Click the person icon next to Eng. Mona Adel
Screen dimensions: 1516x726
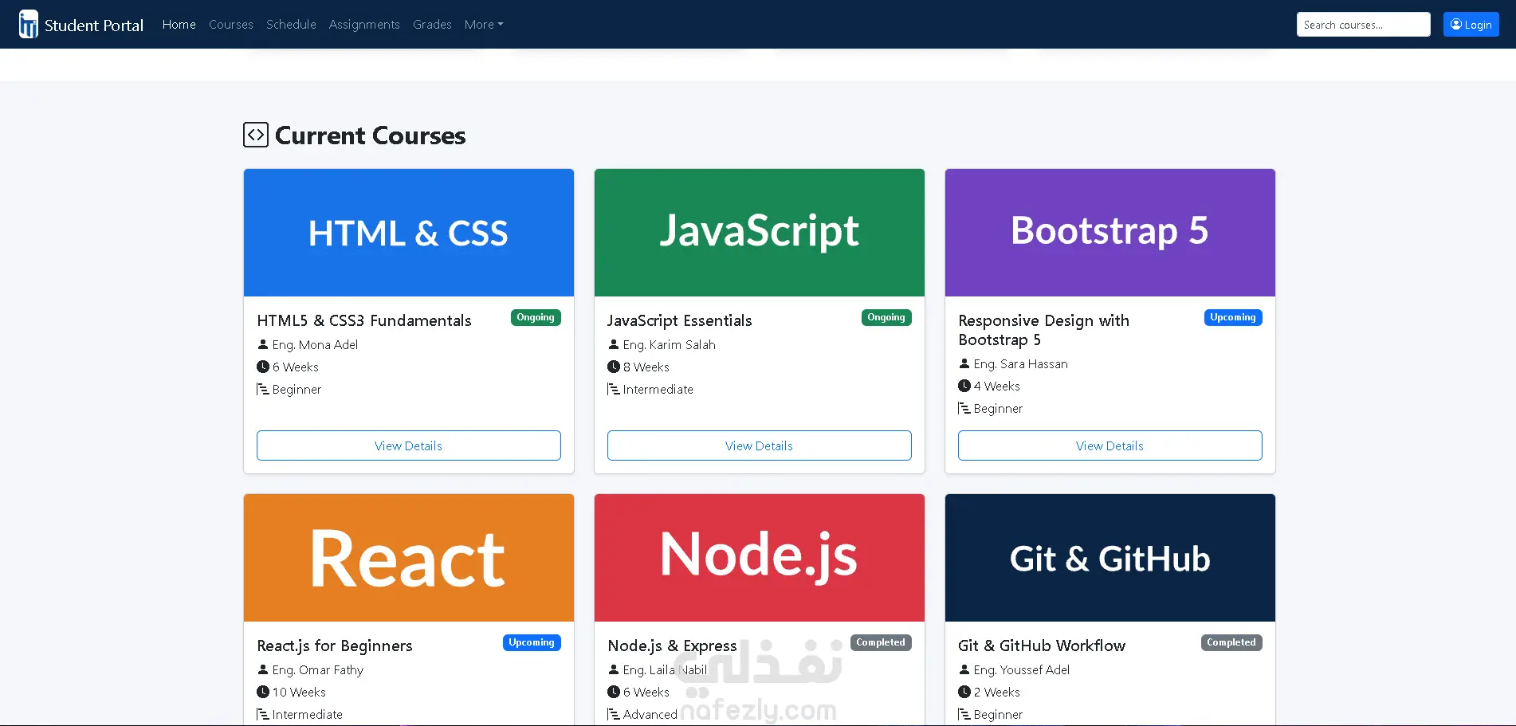coord(263,344)
